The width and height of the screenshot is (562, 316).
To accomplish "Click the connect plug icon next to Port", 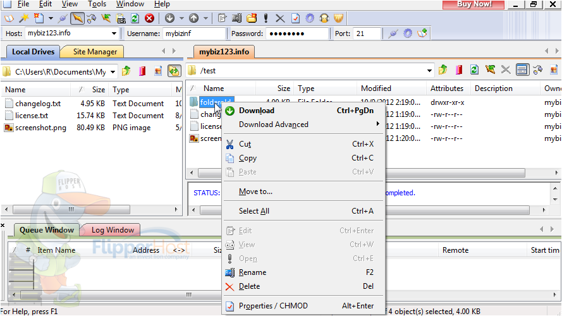I will pyautogui.click(x=393, y=33).
